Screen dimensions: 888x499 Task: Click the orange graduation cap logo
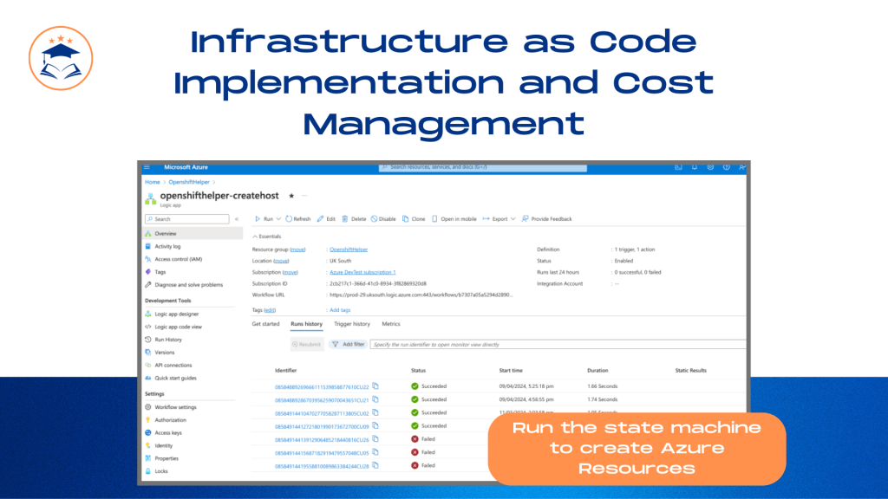pos(61,58)
